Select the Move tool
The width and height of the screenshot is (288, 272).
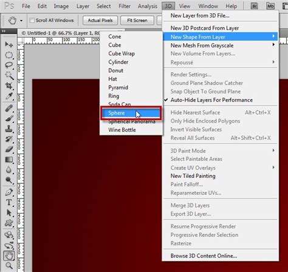coord(9,44)
